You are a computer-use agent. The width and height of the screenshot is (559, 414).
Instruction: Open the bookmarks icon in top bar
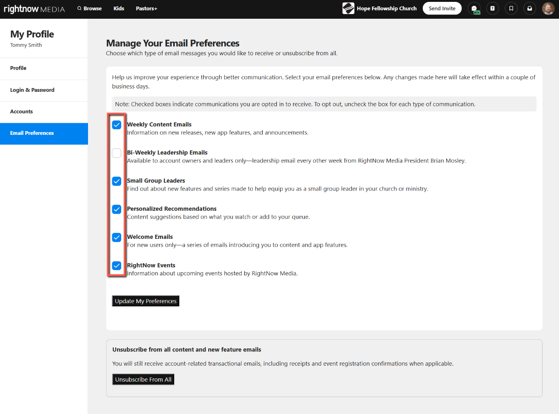[x=511, y=8]
